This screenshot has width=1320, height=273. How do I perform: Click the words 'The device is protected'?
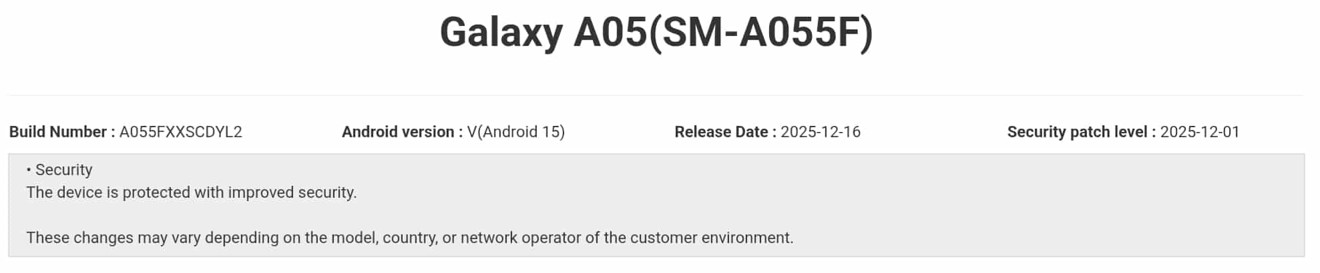[x=108, y=192]
